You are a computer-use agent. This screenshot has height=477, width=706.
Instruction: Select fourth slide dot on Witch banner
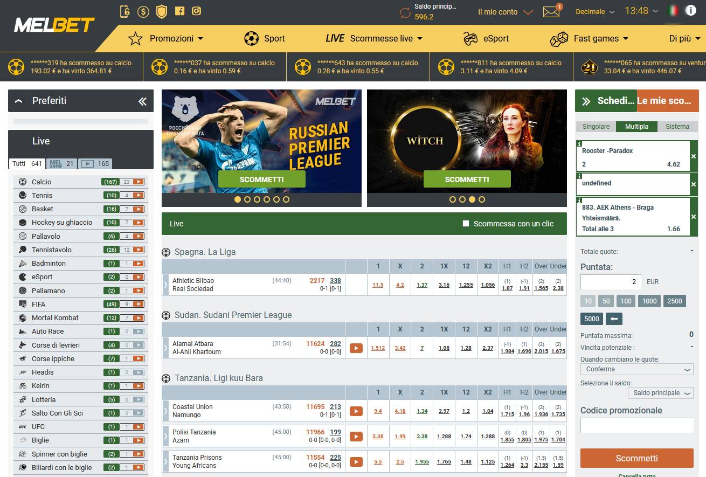pos(482,199)
